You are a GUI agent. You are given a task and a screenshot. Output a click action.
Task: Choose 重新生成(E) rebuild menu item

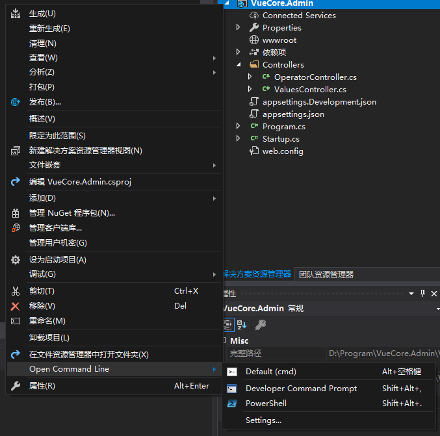114,29
